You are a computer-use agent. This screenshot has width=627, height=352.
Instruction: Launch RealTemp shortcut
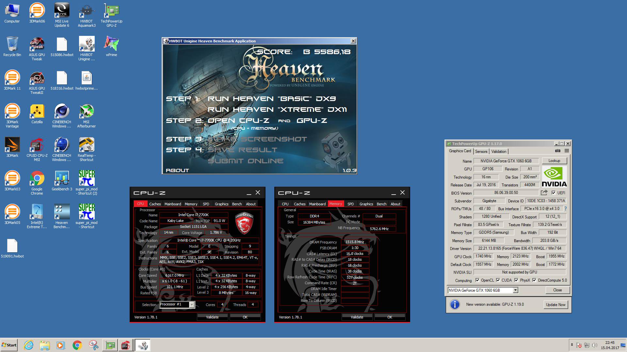pos(87,149)
